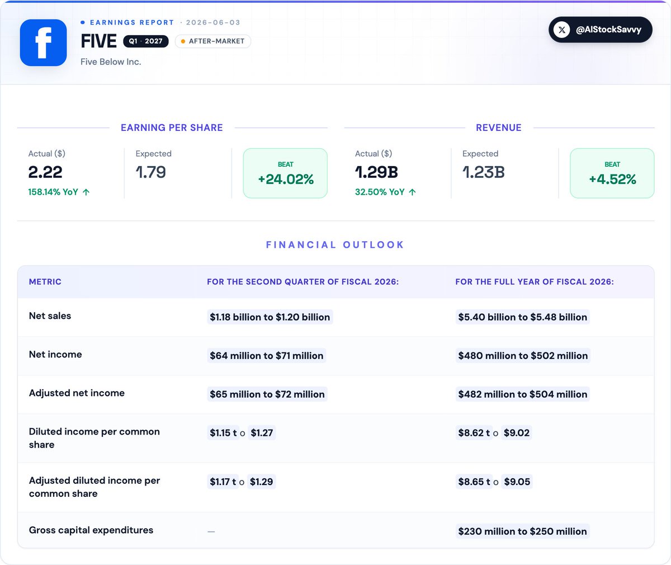The image size is (671, 565).
Task: Click the EPS BEAT +24.02% box
Action: tap(285, 173)
